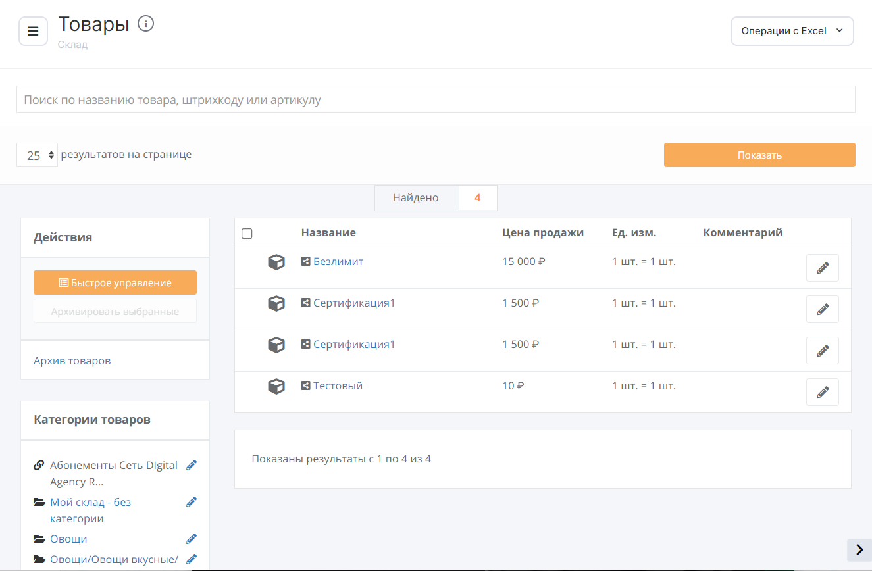
Task: Click the info icon beside the Товары heading
Action: (145, 23)
